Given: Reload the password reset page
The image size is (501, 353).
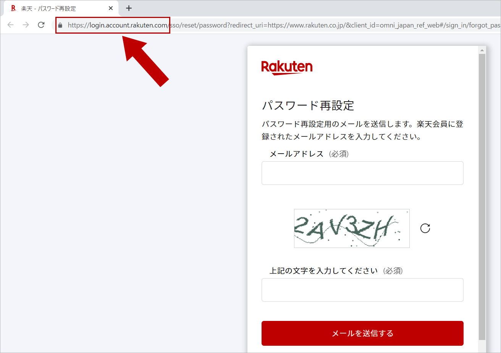Looking at the screenshot, I should pyautogui.click(x=41, y=25).
